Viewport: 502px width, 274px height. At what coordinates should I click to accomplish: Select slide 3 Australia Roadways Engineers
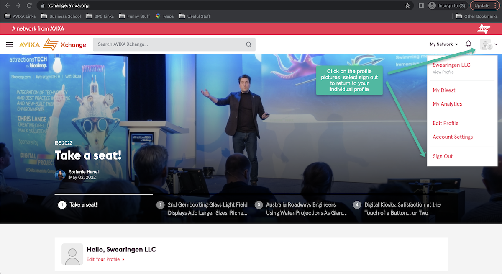click(301, 209)
